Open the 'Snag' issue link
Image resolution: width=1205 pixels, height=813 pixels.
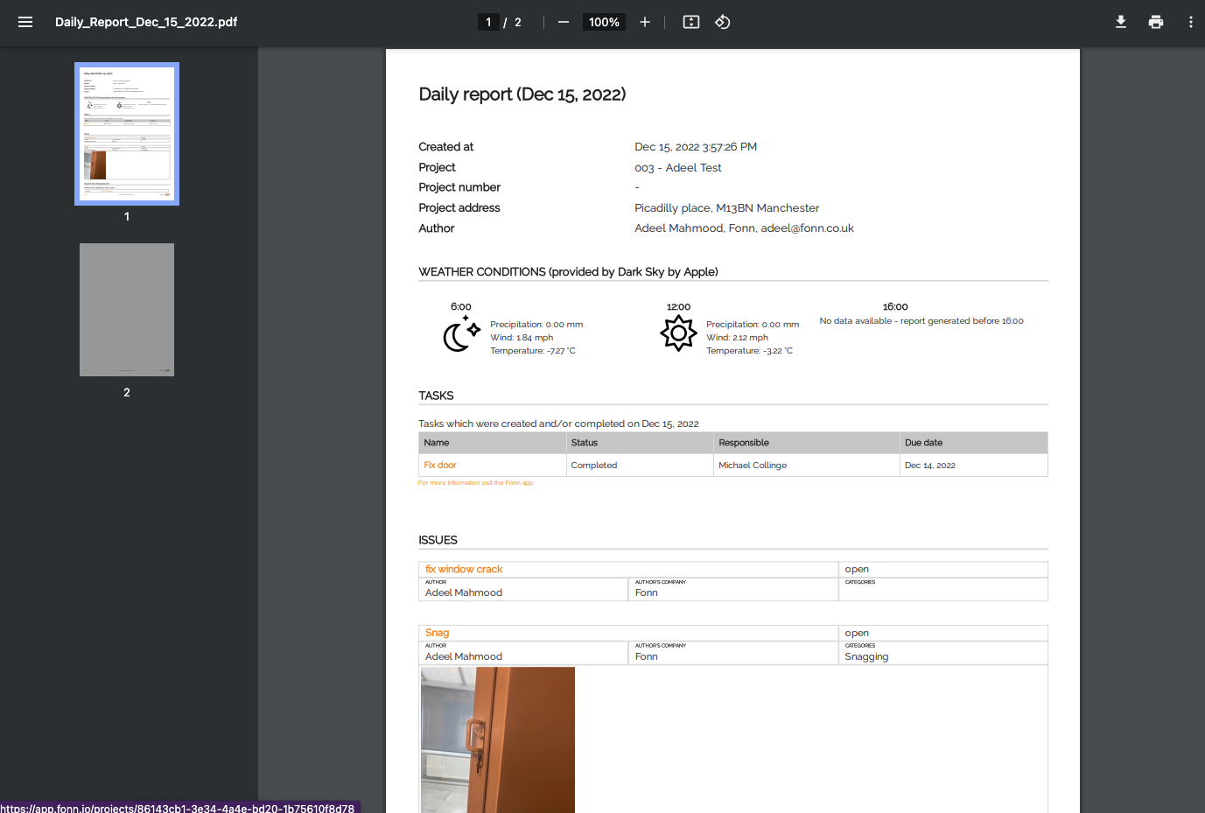coord(437,633)
